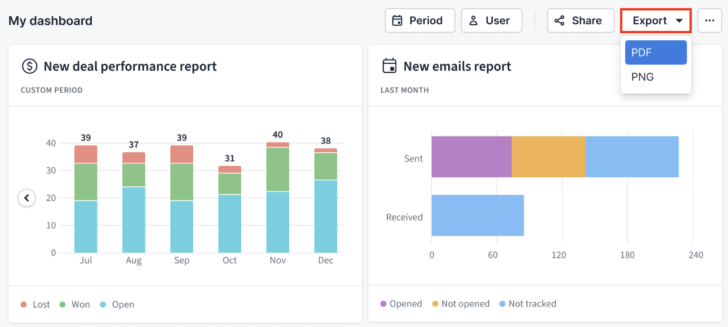Open the three-dot overflow menu
This screenshot has width=728, height=327.
pyautogui.click(x=710, y=20)
